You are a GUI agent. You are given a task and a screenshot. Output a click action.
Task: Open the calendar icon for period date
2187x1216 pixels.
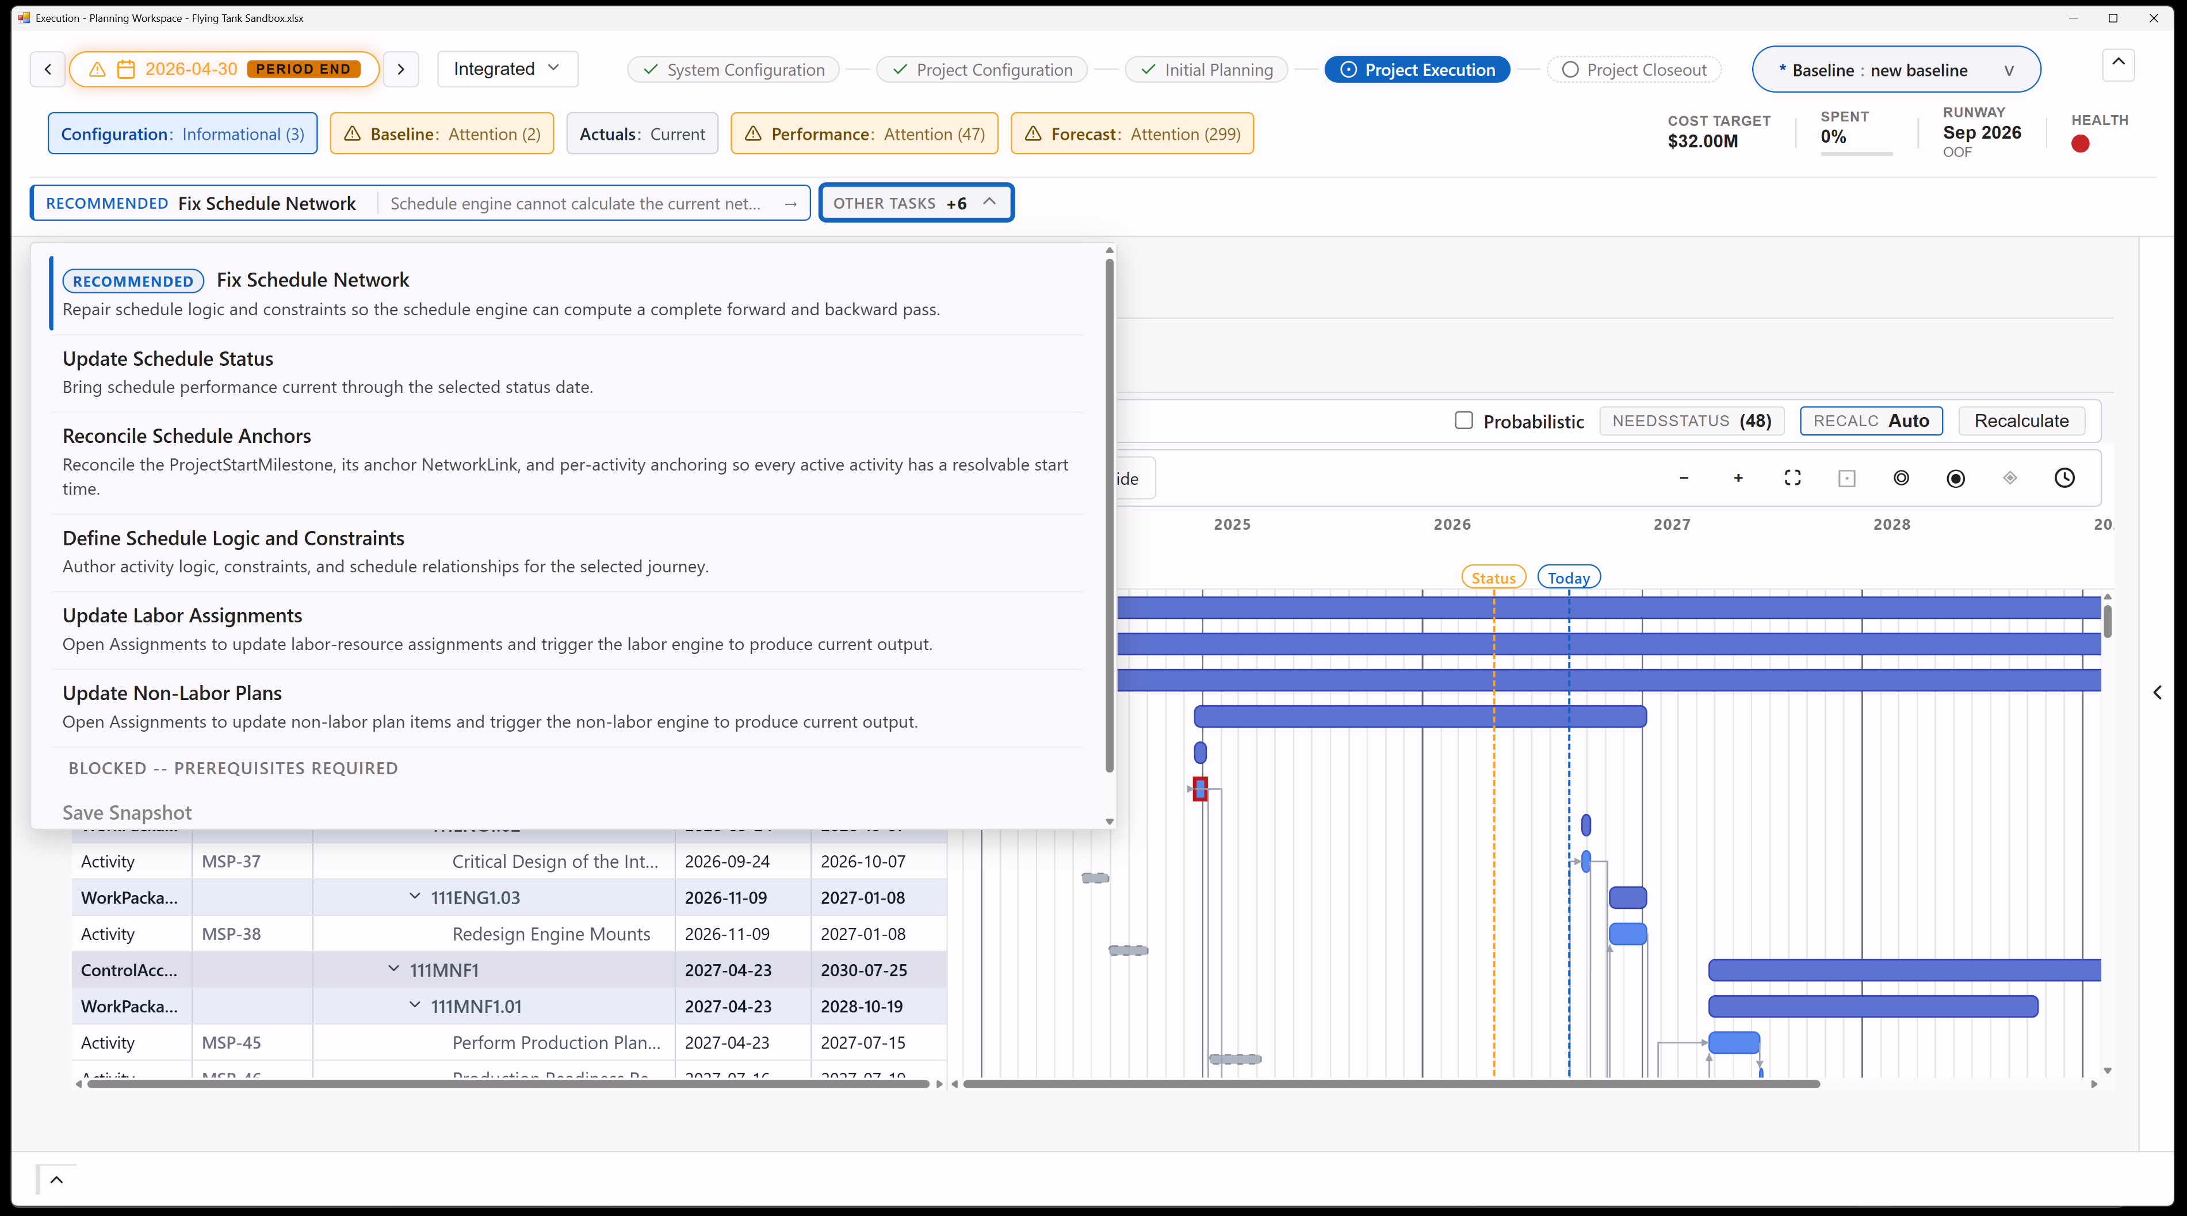coord(125,69)
